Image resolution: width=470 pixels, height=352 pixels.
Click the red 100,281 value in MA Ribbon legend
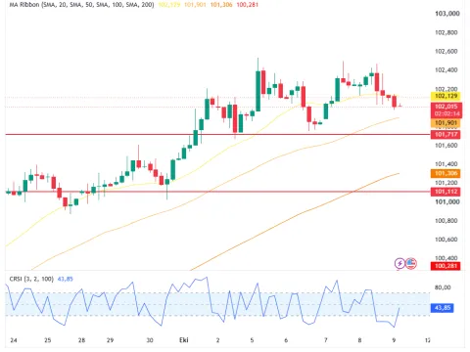click(247, 5)
